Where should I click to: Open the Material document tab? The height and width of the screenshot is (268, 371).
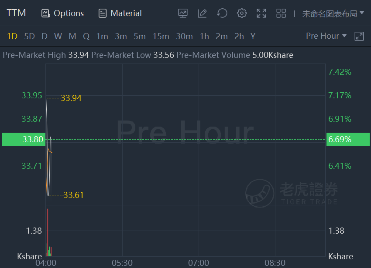point(120,13)
